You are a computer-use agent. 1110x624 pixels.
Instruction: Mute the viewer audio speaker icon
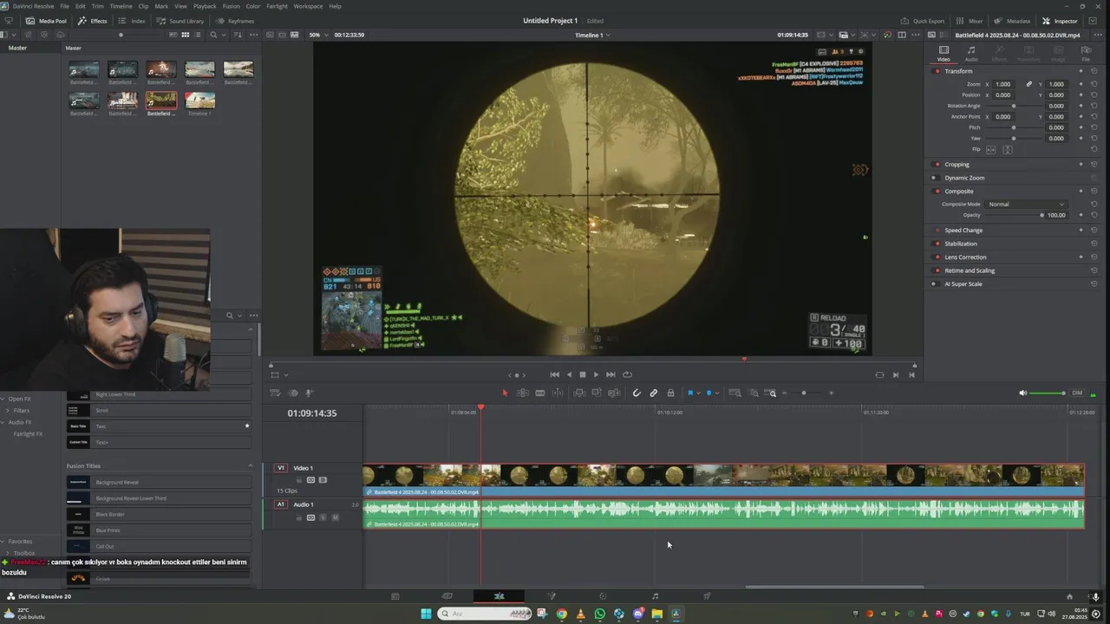tap(1022, 393)
